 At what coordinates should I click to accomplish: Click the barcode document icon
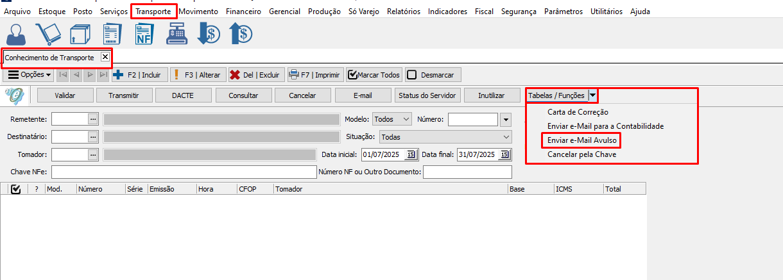pyautogui.click(x=113, y=33)
